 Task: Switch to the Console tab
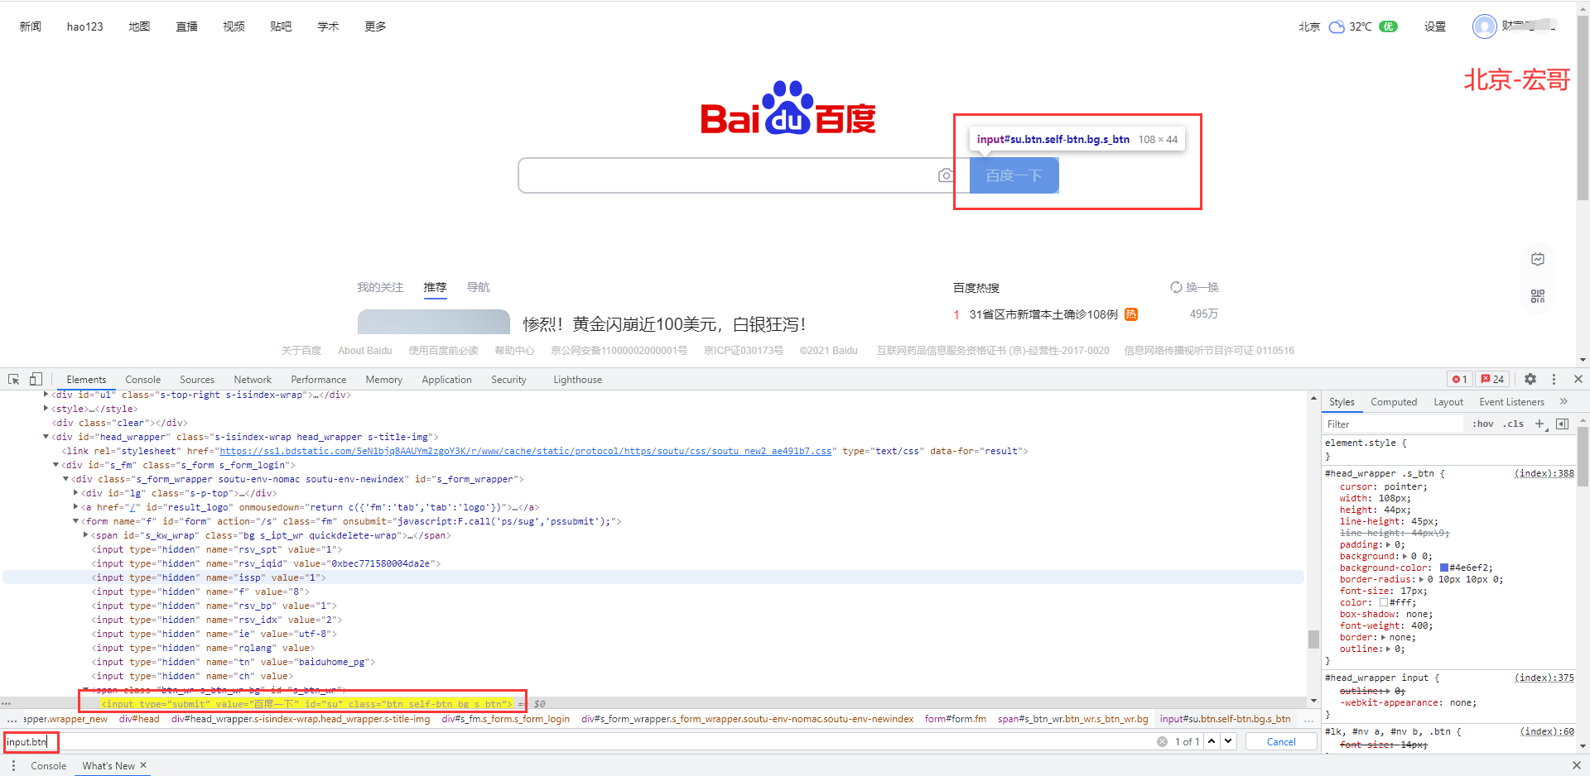tap(143, 380)
